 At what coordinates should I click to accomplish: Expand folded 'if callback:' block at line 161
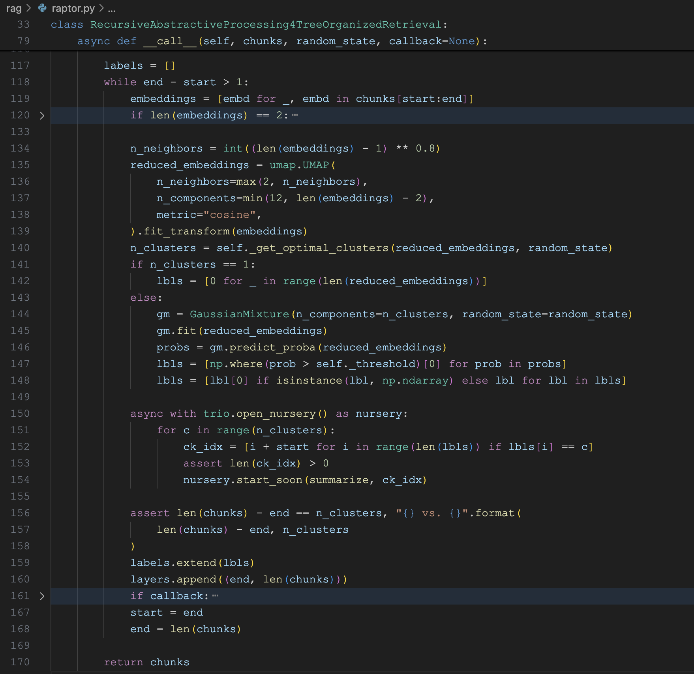[42, 596]
